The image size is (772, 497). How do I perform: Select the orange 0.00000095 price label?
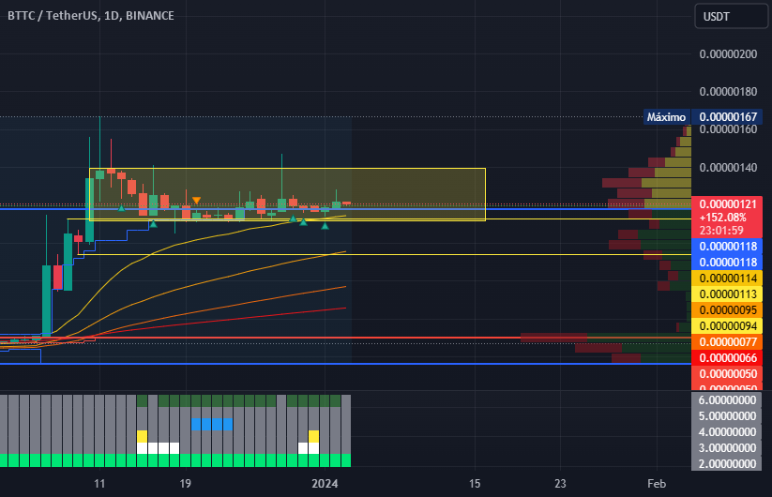727,310
